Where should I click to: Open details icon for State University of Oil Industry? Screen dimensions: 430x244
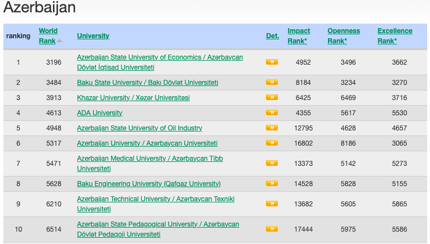click(x=272, y=128)
